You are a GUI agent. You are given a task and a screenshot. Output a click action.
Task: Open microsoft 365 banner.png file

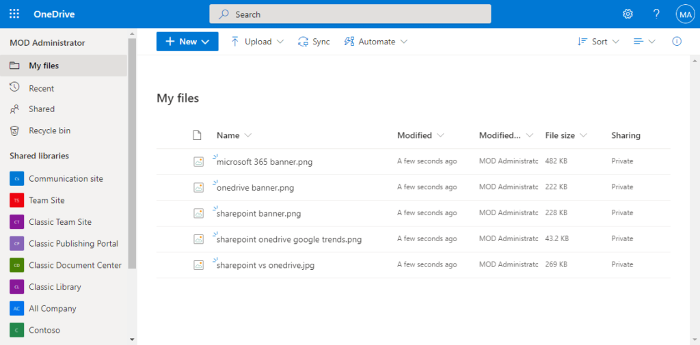pos(265,162)
